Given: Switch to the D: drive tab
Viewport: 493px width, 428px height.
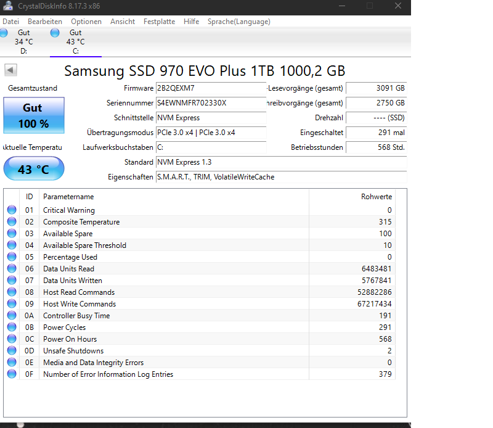Looking at the screenshot, I should coord(23,41).
